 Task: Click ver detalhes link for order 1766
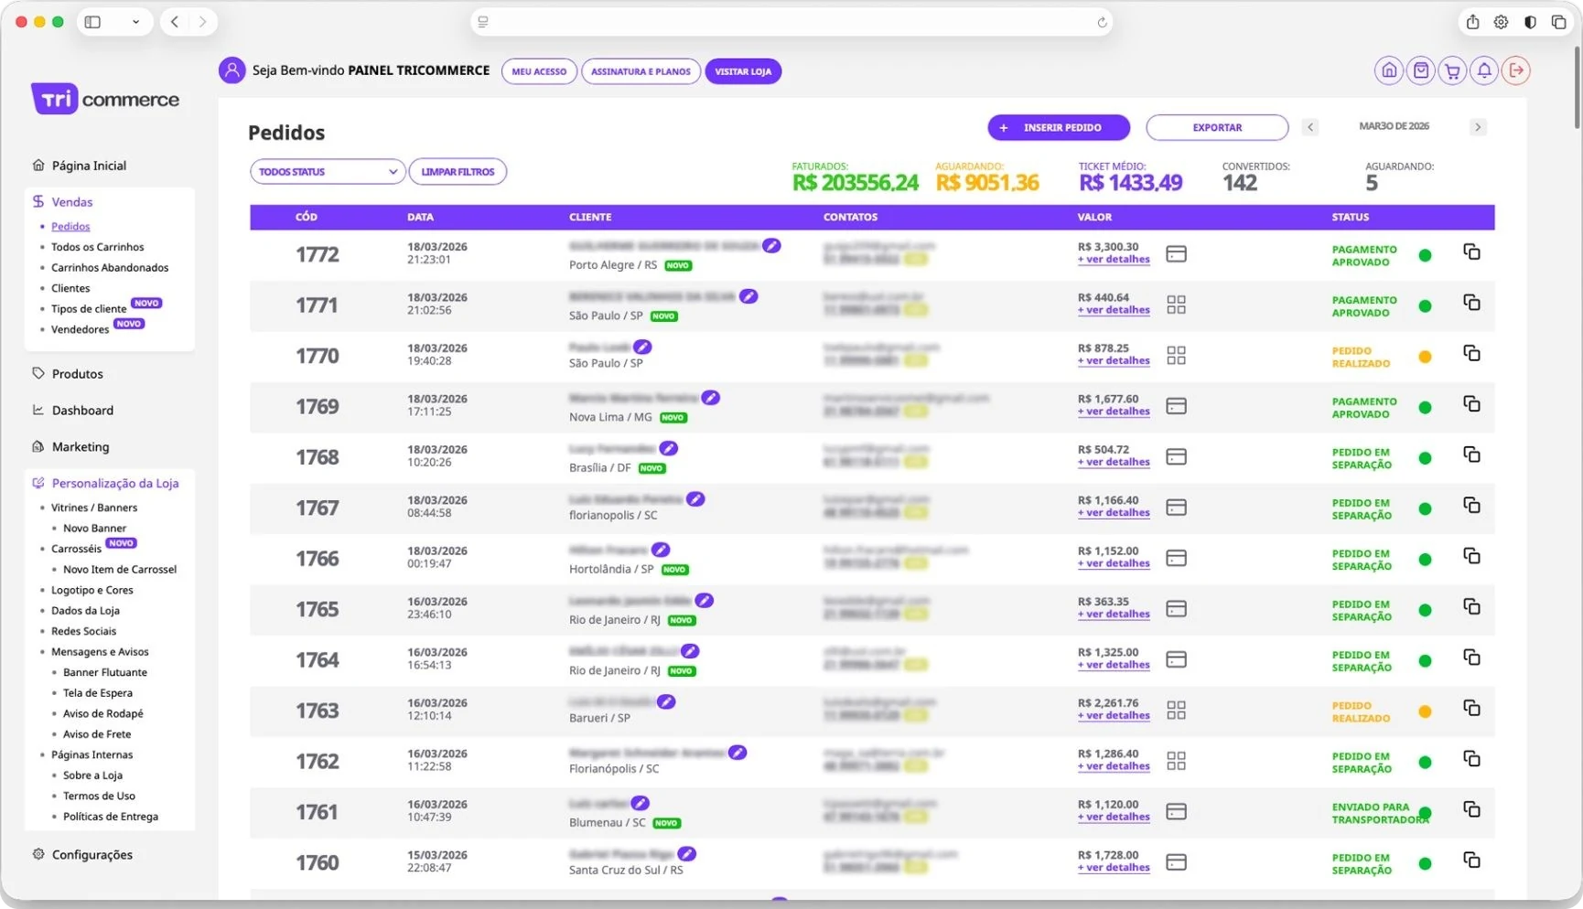tap(1114, 563)
